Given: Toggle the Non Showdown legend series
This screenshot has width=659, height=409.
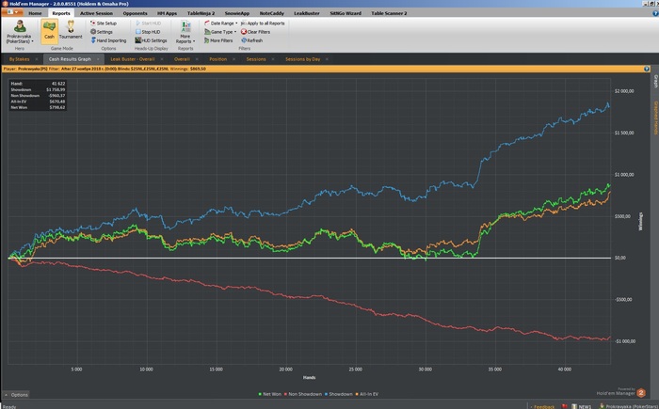Looking at the screenshot, I should 303,394.
